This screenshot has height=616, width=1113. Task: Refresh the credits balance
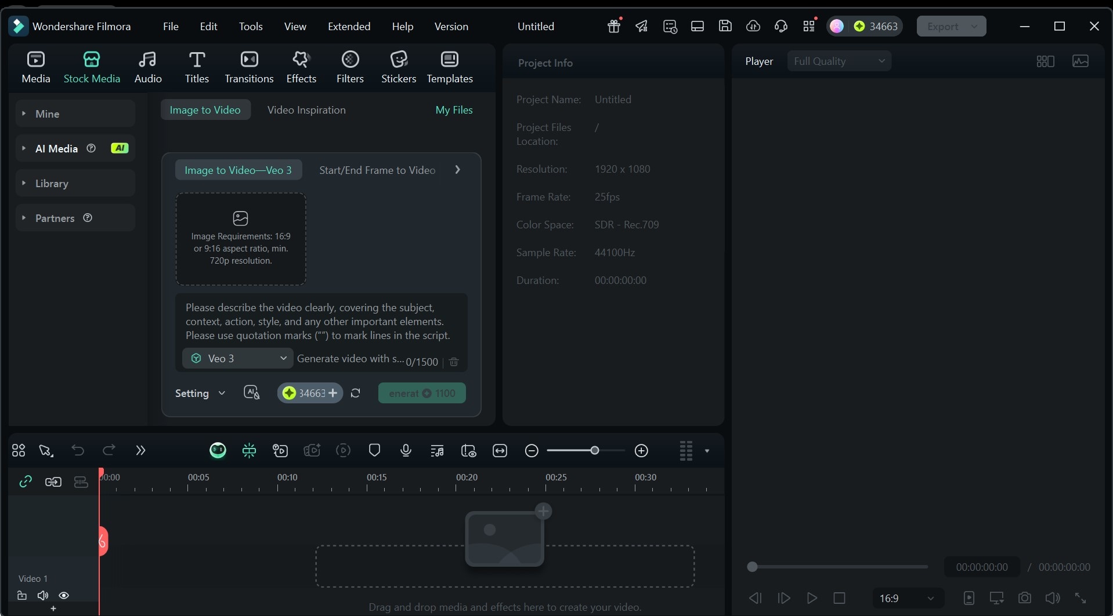pos(356,393)
